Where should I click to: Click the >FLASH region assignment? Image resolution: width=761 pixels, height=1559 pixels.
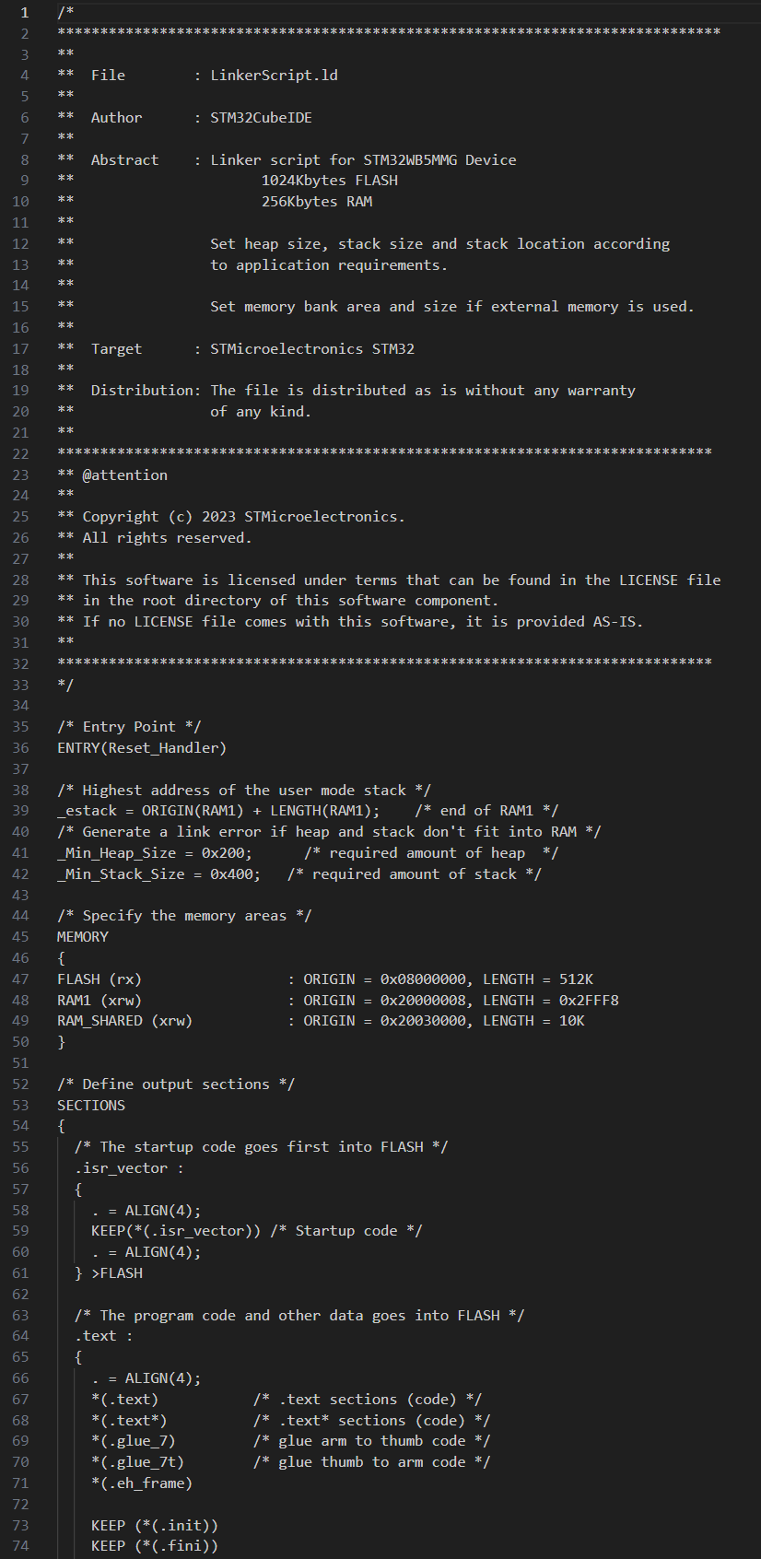(116, 1273)
